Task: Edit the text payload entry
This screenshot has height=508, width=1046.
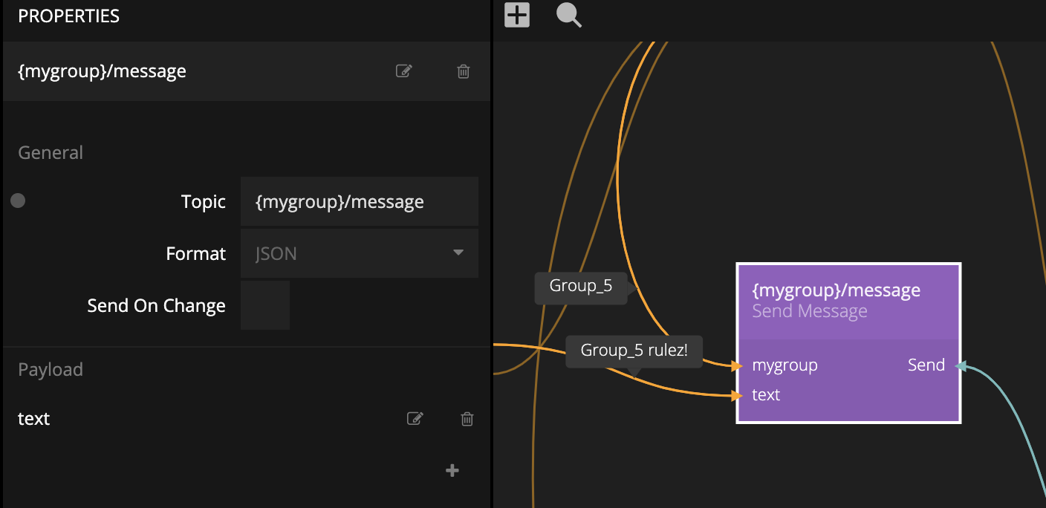Action: [415, 419]
